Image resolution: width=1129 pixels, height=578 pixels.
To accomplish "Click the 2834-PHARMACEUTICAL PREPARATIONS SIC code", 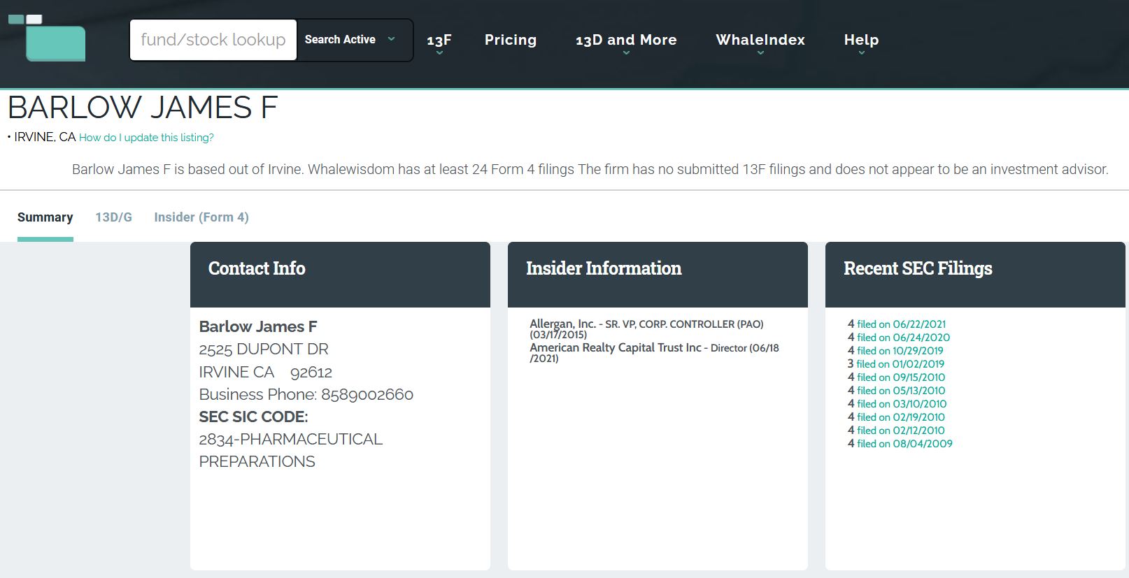I will [291, 450].
